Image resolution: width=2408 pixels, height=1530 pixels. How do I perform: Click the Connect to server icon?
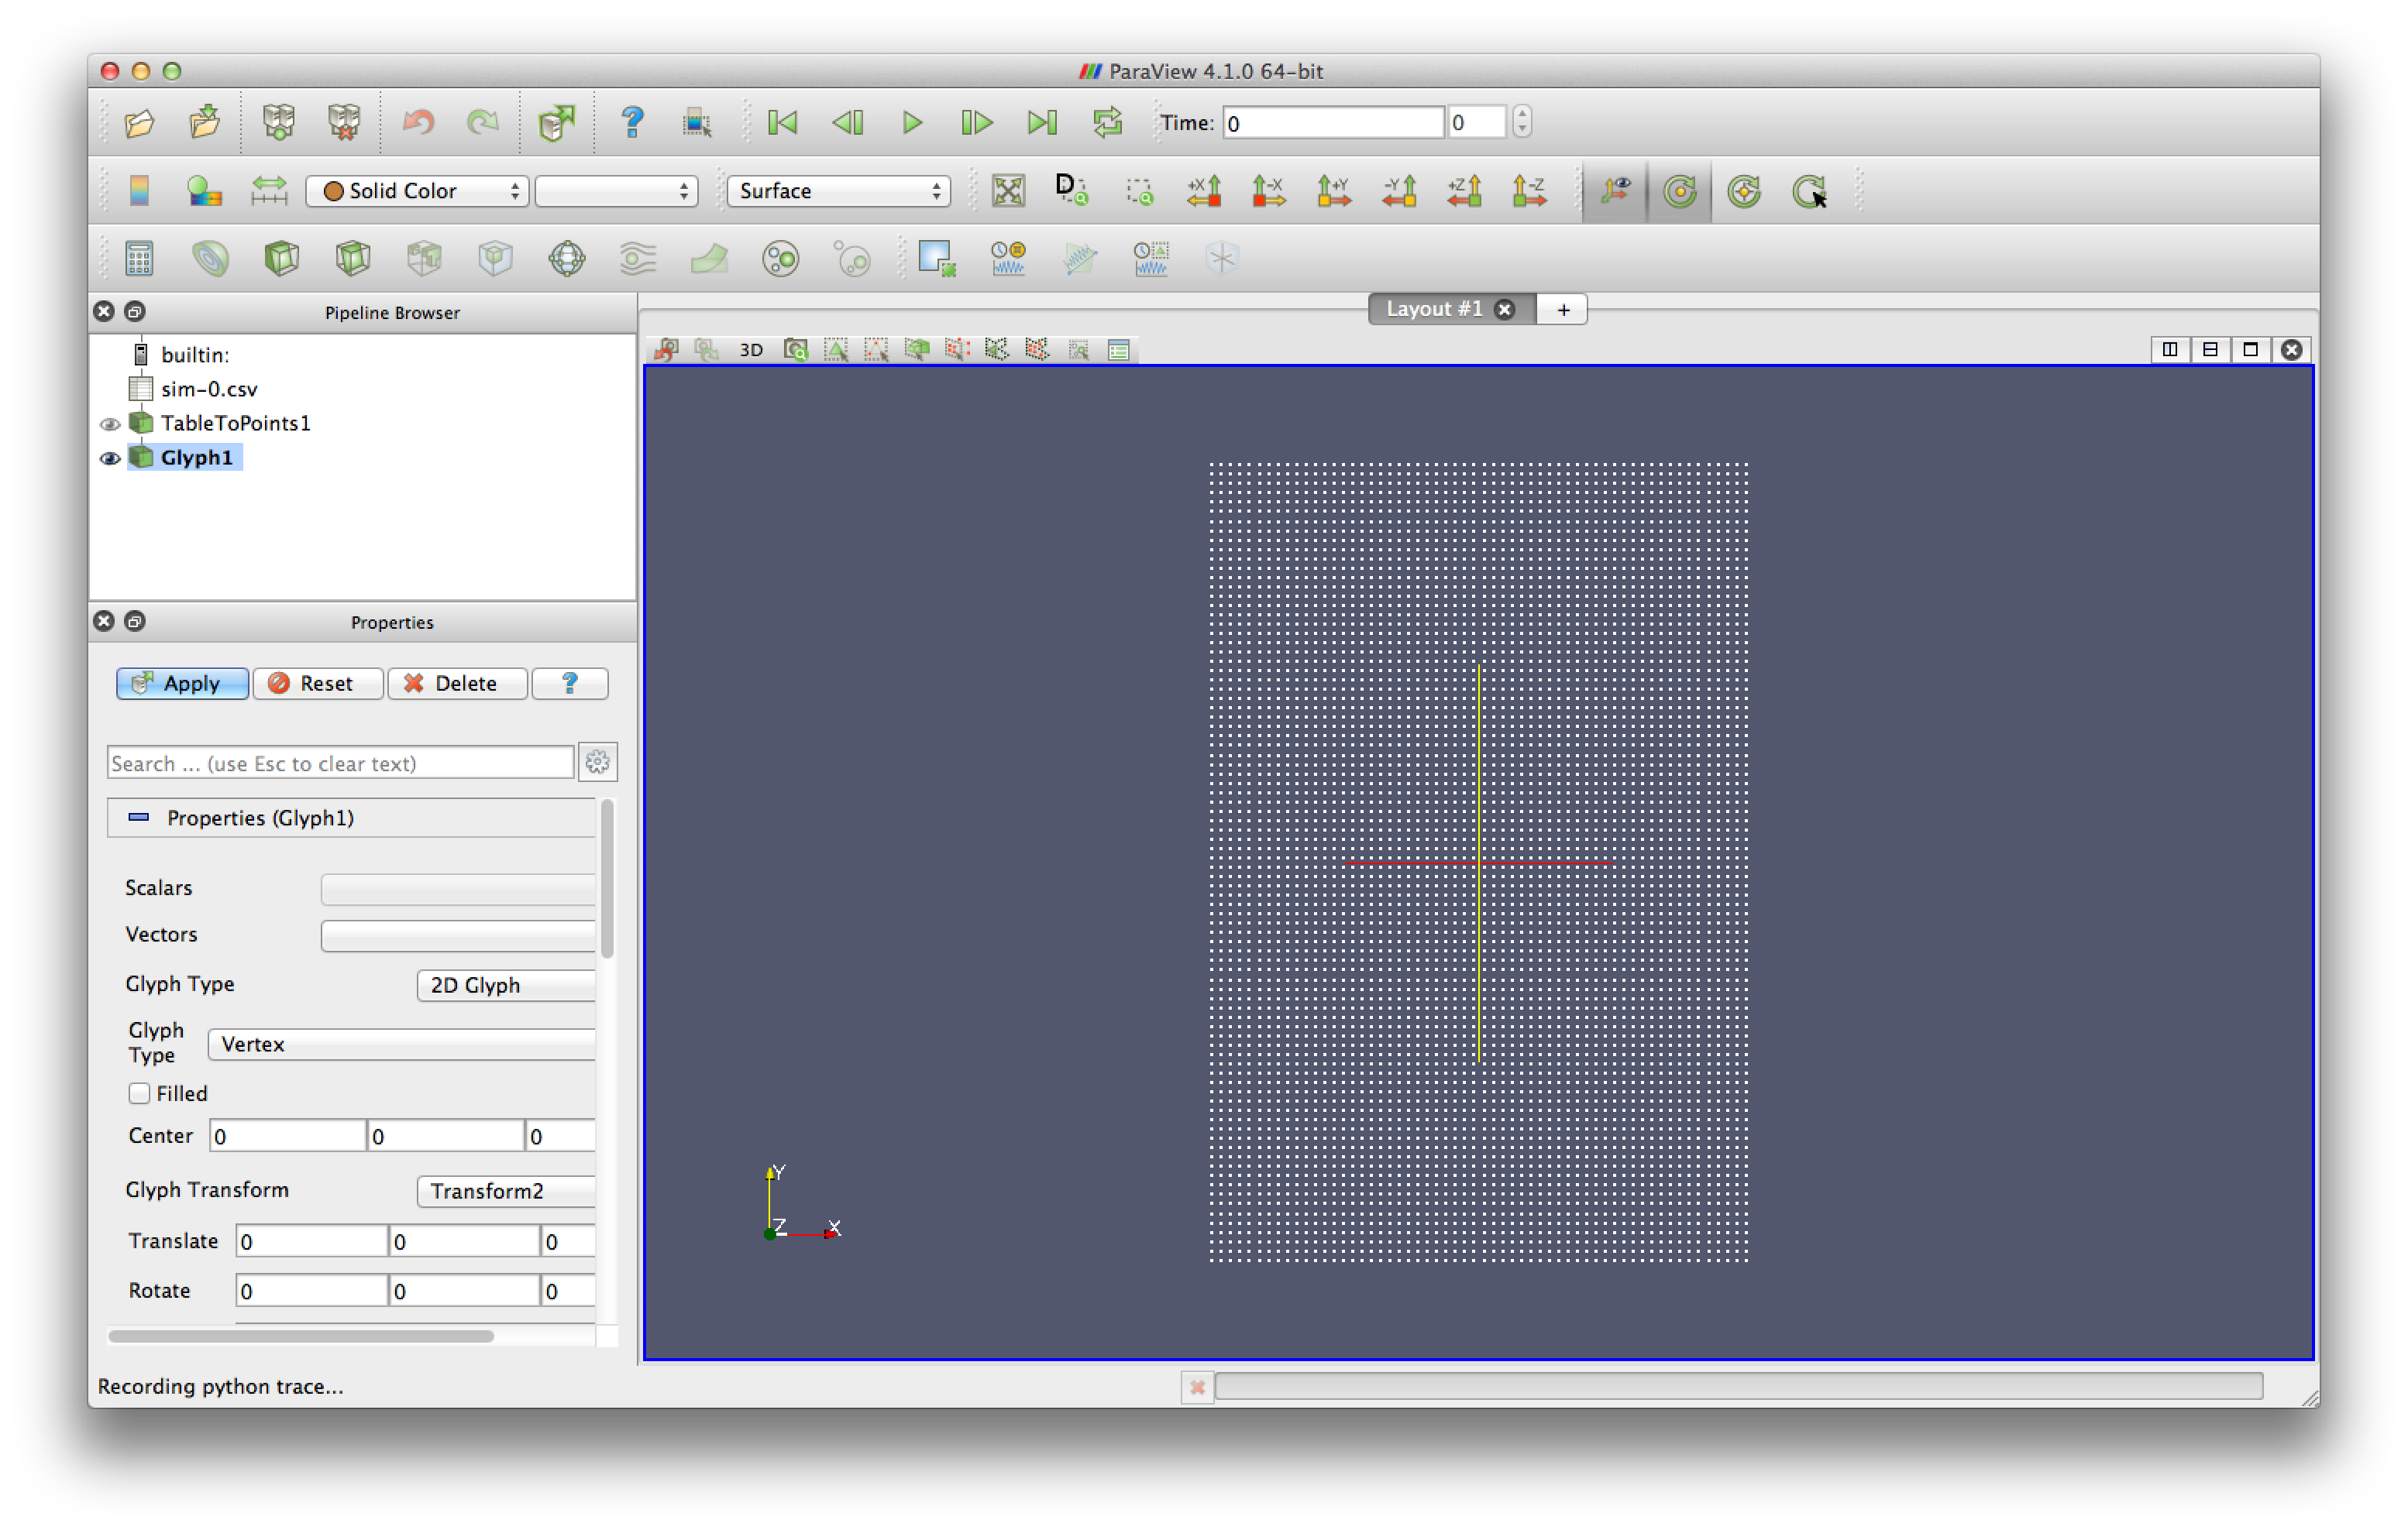279,123
